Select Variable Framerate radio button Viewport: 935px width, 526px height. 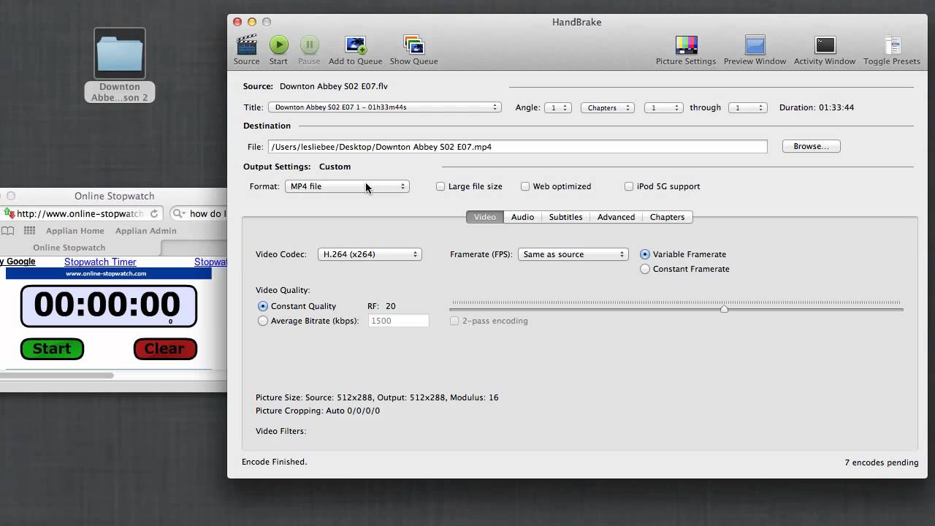click(x=645, y=254)
